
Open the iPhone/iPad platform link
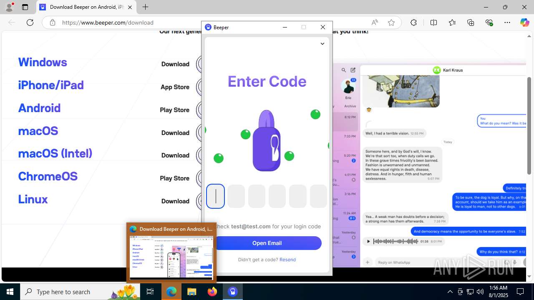pyautogui.click(x=51, y=85)
